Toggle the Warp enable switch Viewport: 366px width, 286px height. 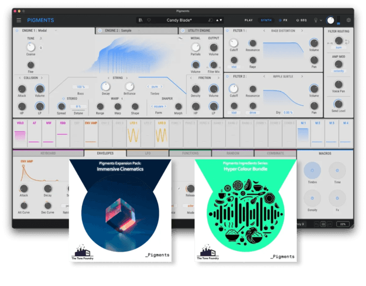coord(122,98)
